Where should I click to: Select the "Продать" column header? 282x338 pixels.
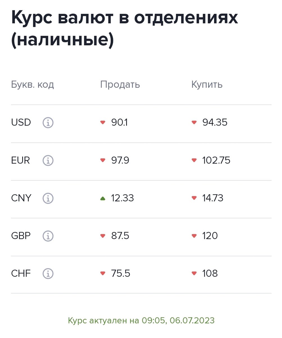point(120,84)
